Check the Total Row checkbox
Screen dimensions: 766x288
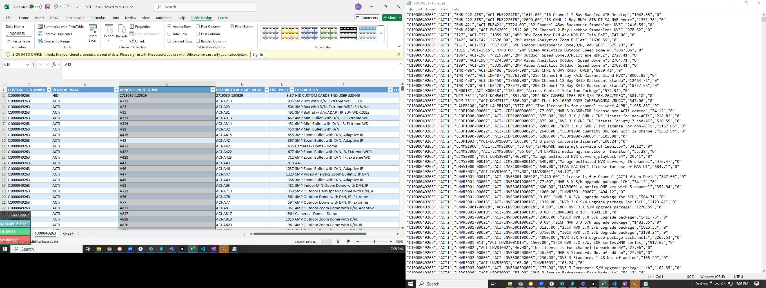tap(170, 34)
